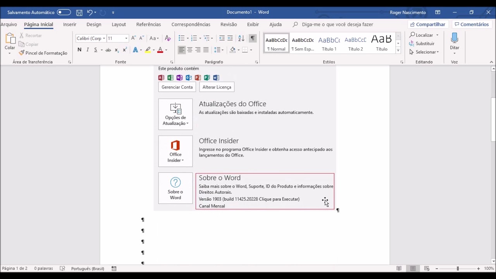The width and height of the screenshot is (496, 279).
Task: Switch to the Inserir tab
Action: click(x=70, y=24)
